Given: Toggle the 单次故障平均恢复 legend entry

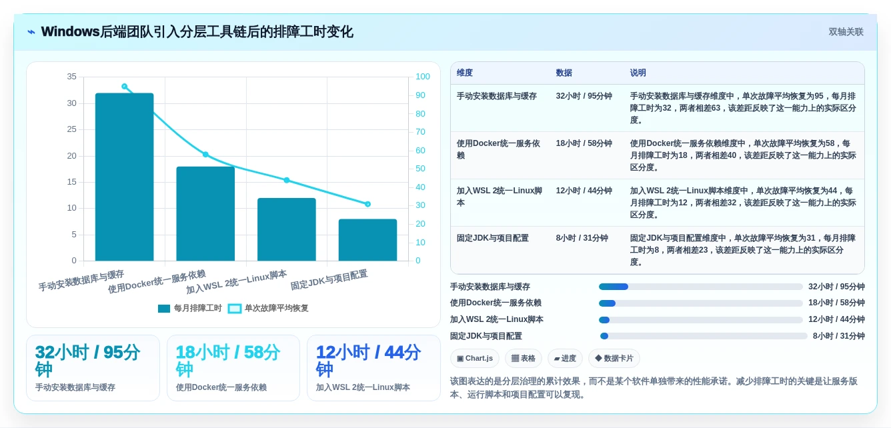Looking at the screenshot, I should [x=268, y=308].
